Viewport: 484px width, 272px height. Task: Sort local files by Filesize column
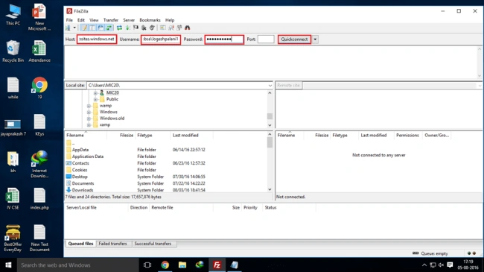pos(127,136)
